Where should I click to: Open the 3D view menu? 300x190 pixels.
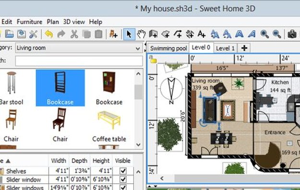click(74, 22)
